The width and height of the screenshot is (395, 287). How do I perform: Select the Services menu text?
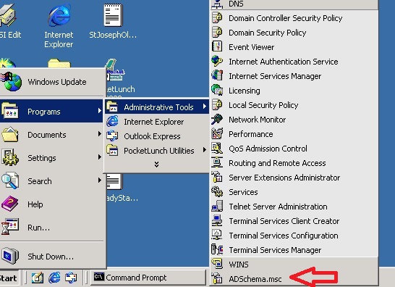[x=243, y=192]
